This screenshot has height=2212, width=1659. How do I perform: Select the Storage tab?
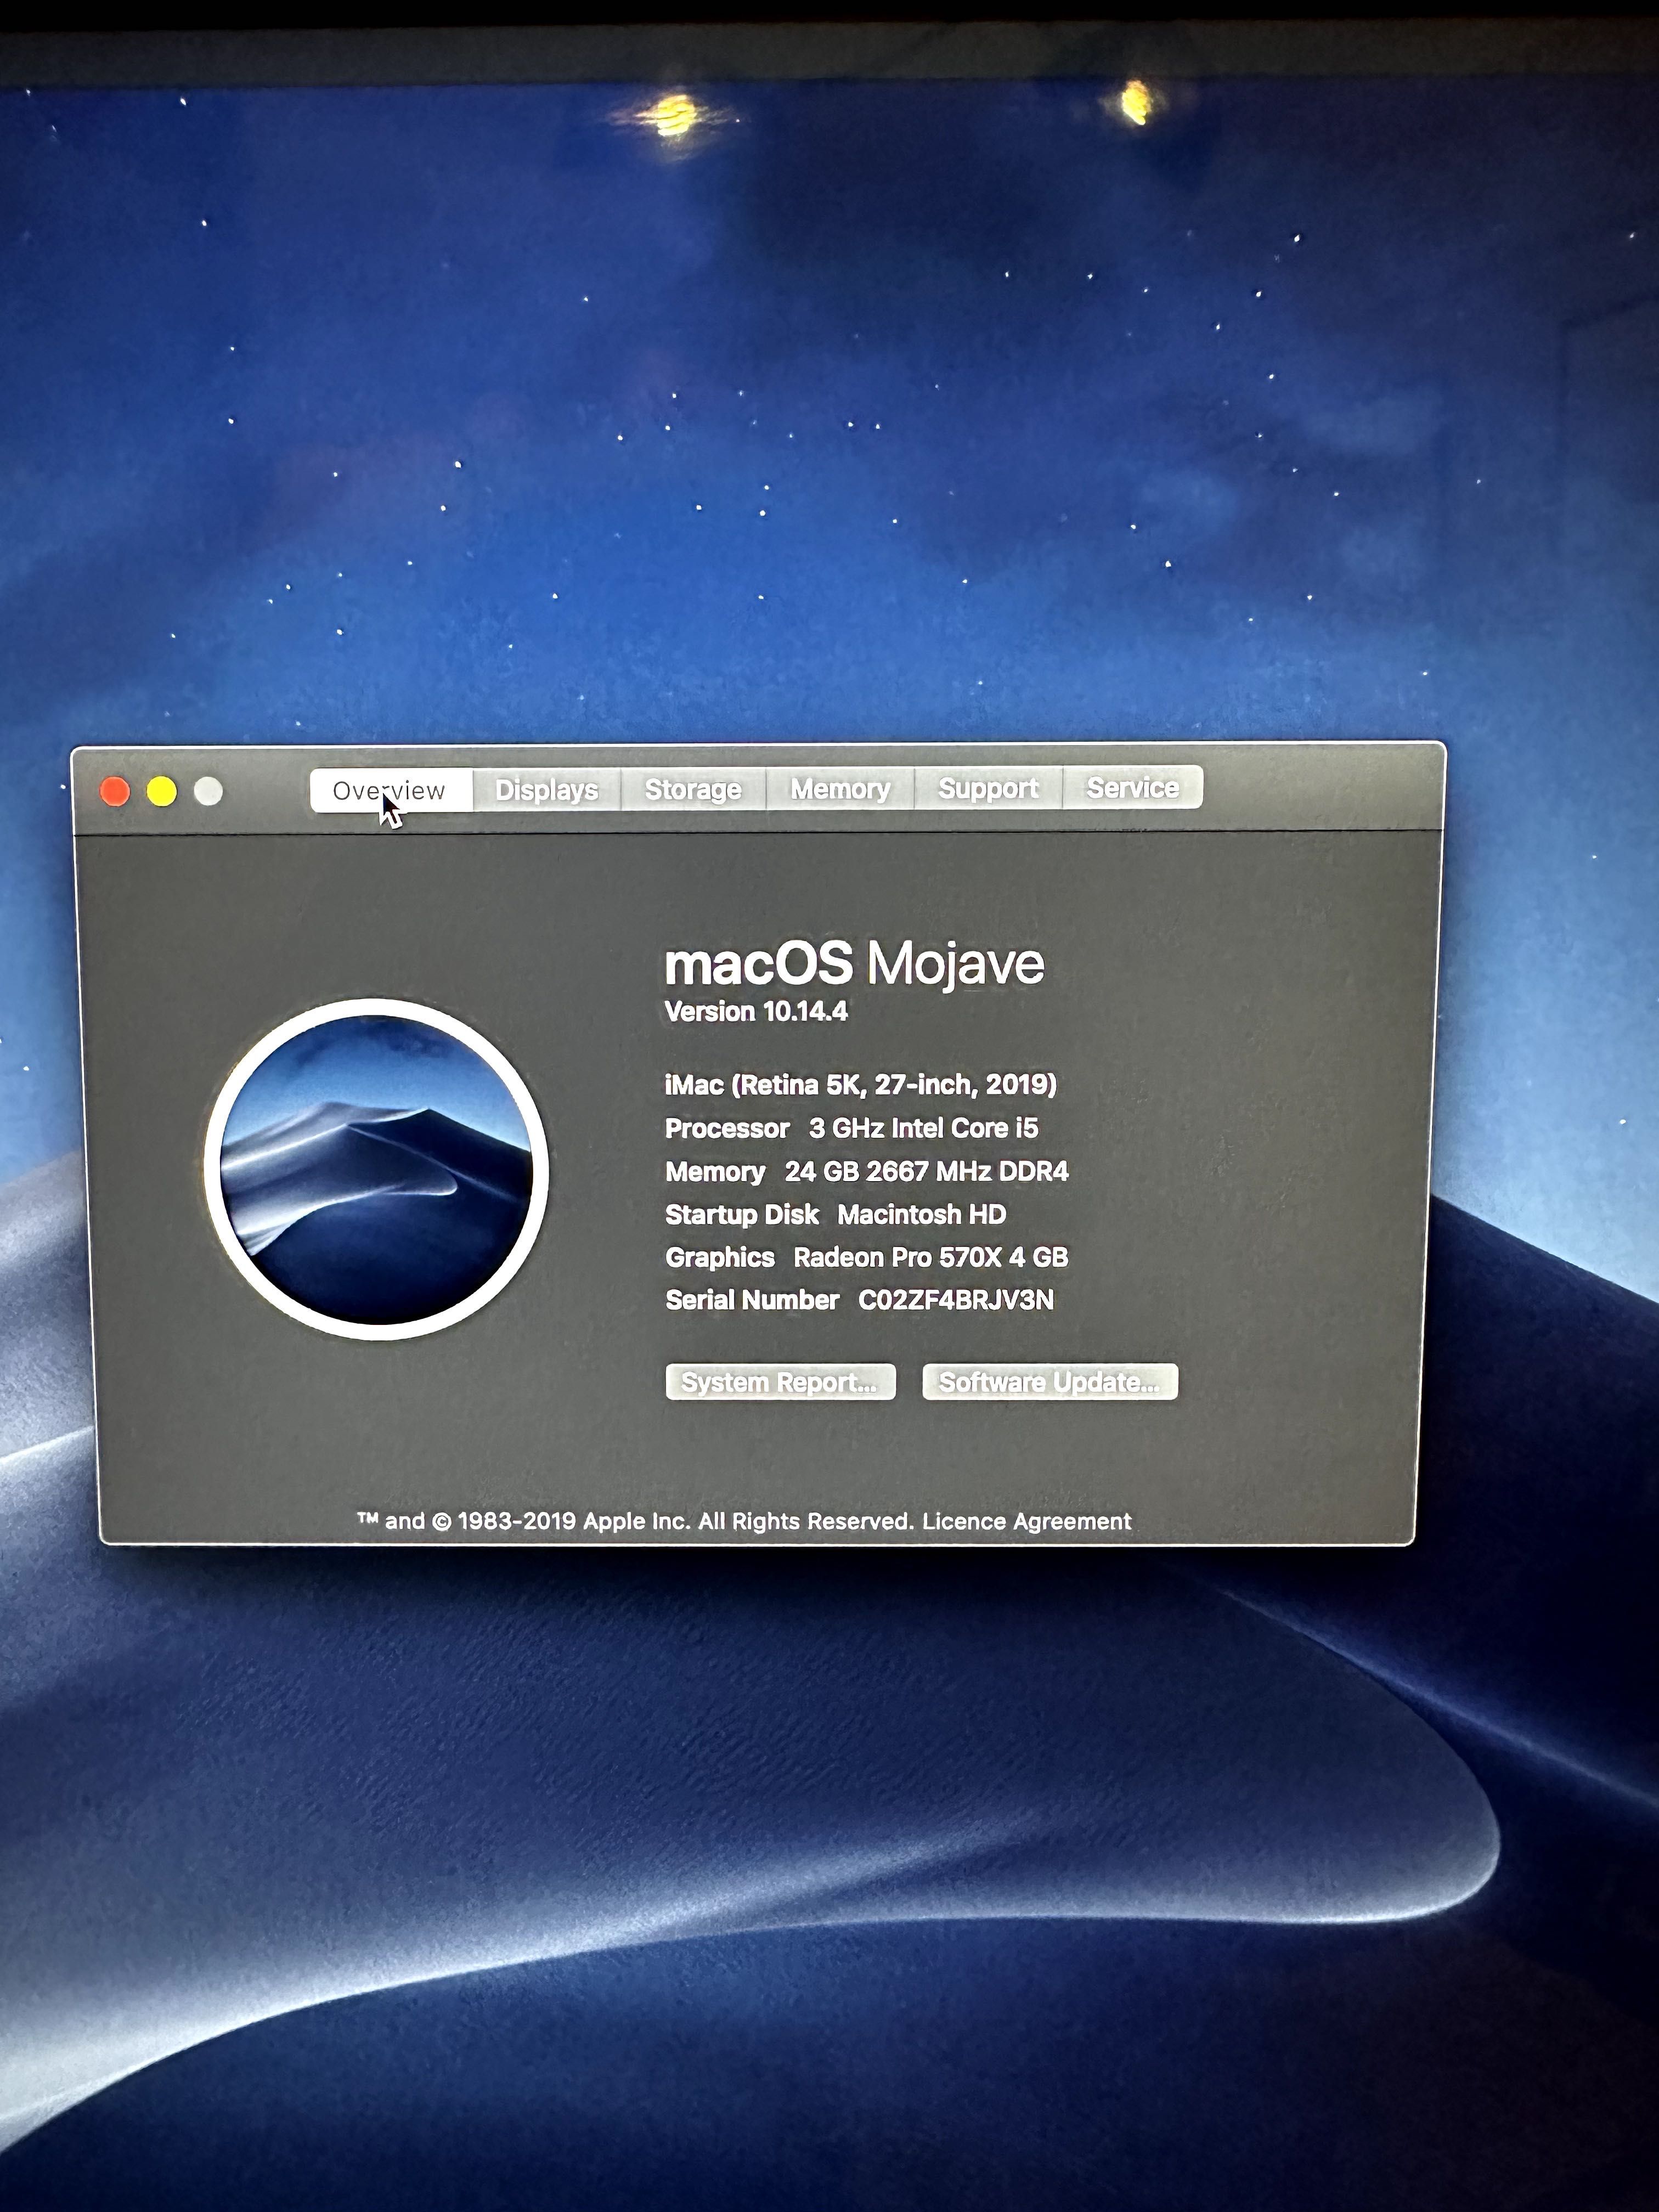coord(693,789)
